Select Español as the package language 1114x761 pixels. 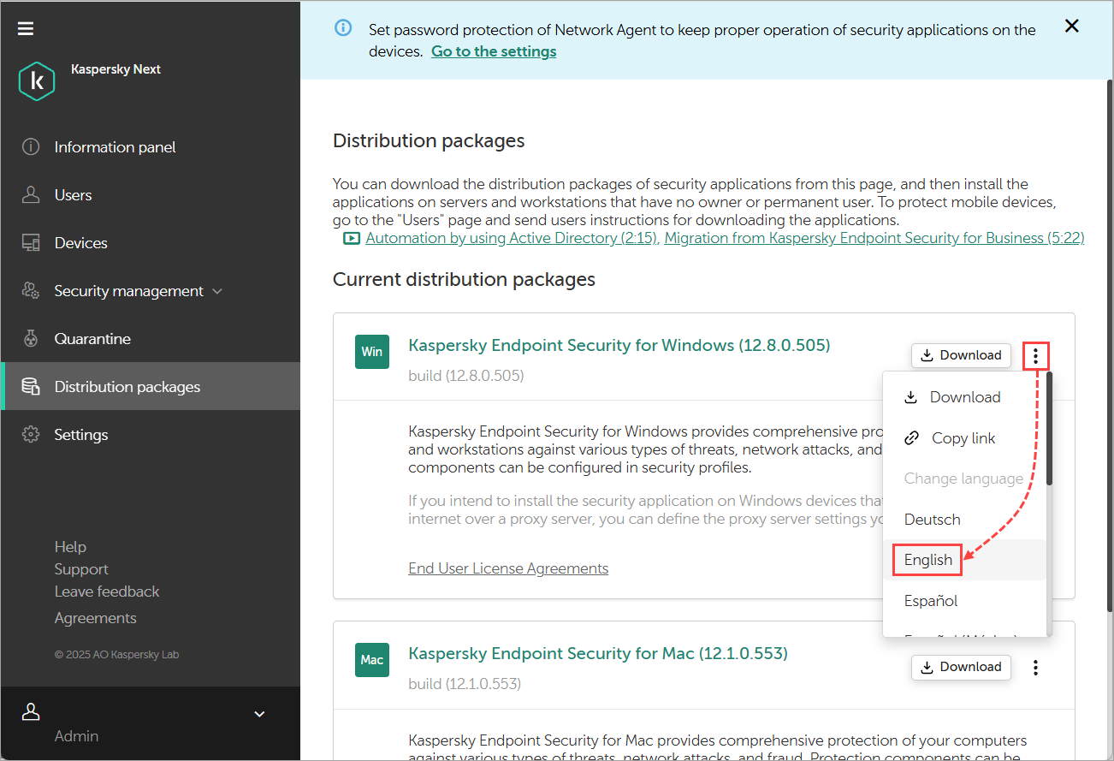click(x=930, y=600)
